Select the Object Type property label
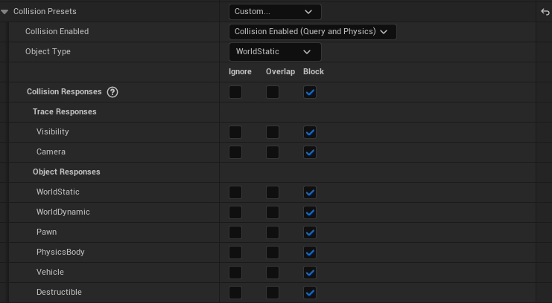Image resolution: width=552 pixels, height=303 pixels. click(x=48, y=51)
